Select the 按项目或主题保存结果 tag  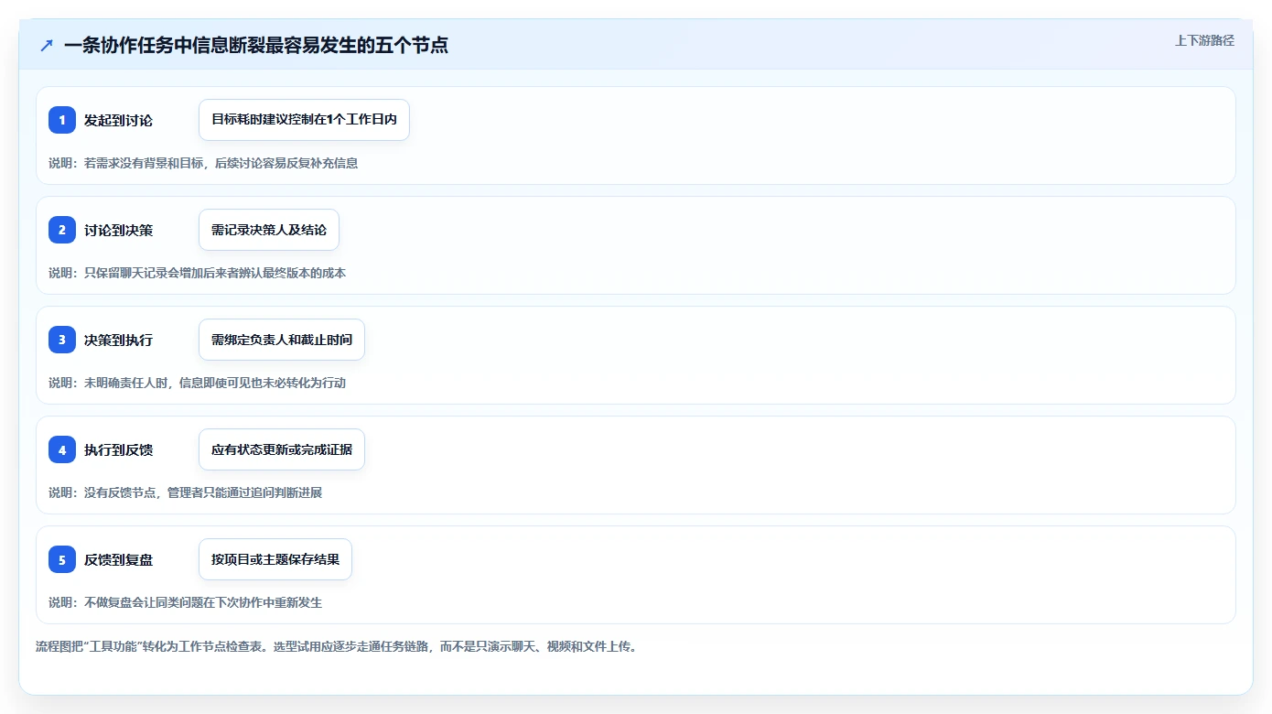(275, 559)
